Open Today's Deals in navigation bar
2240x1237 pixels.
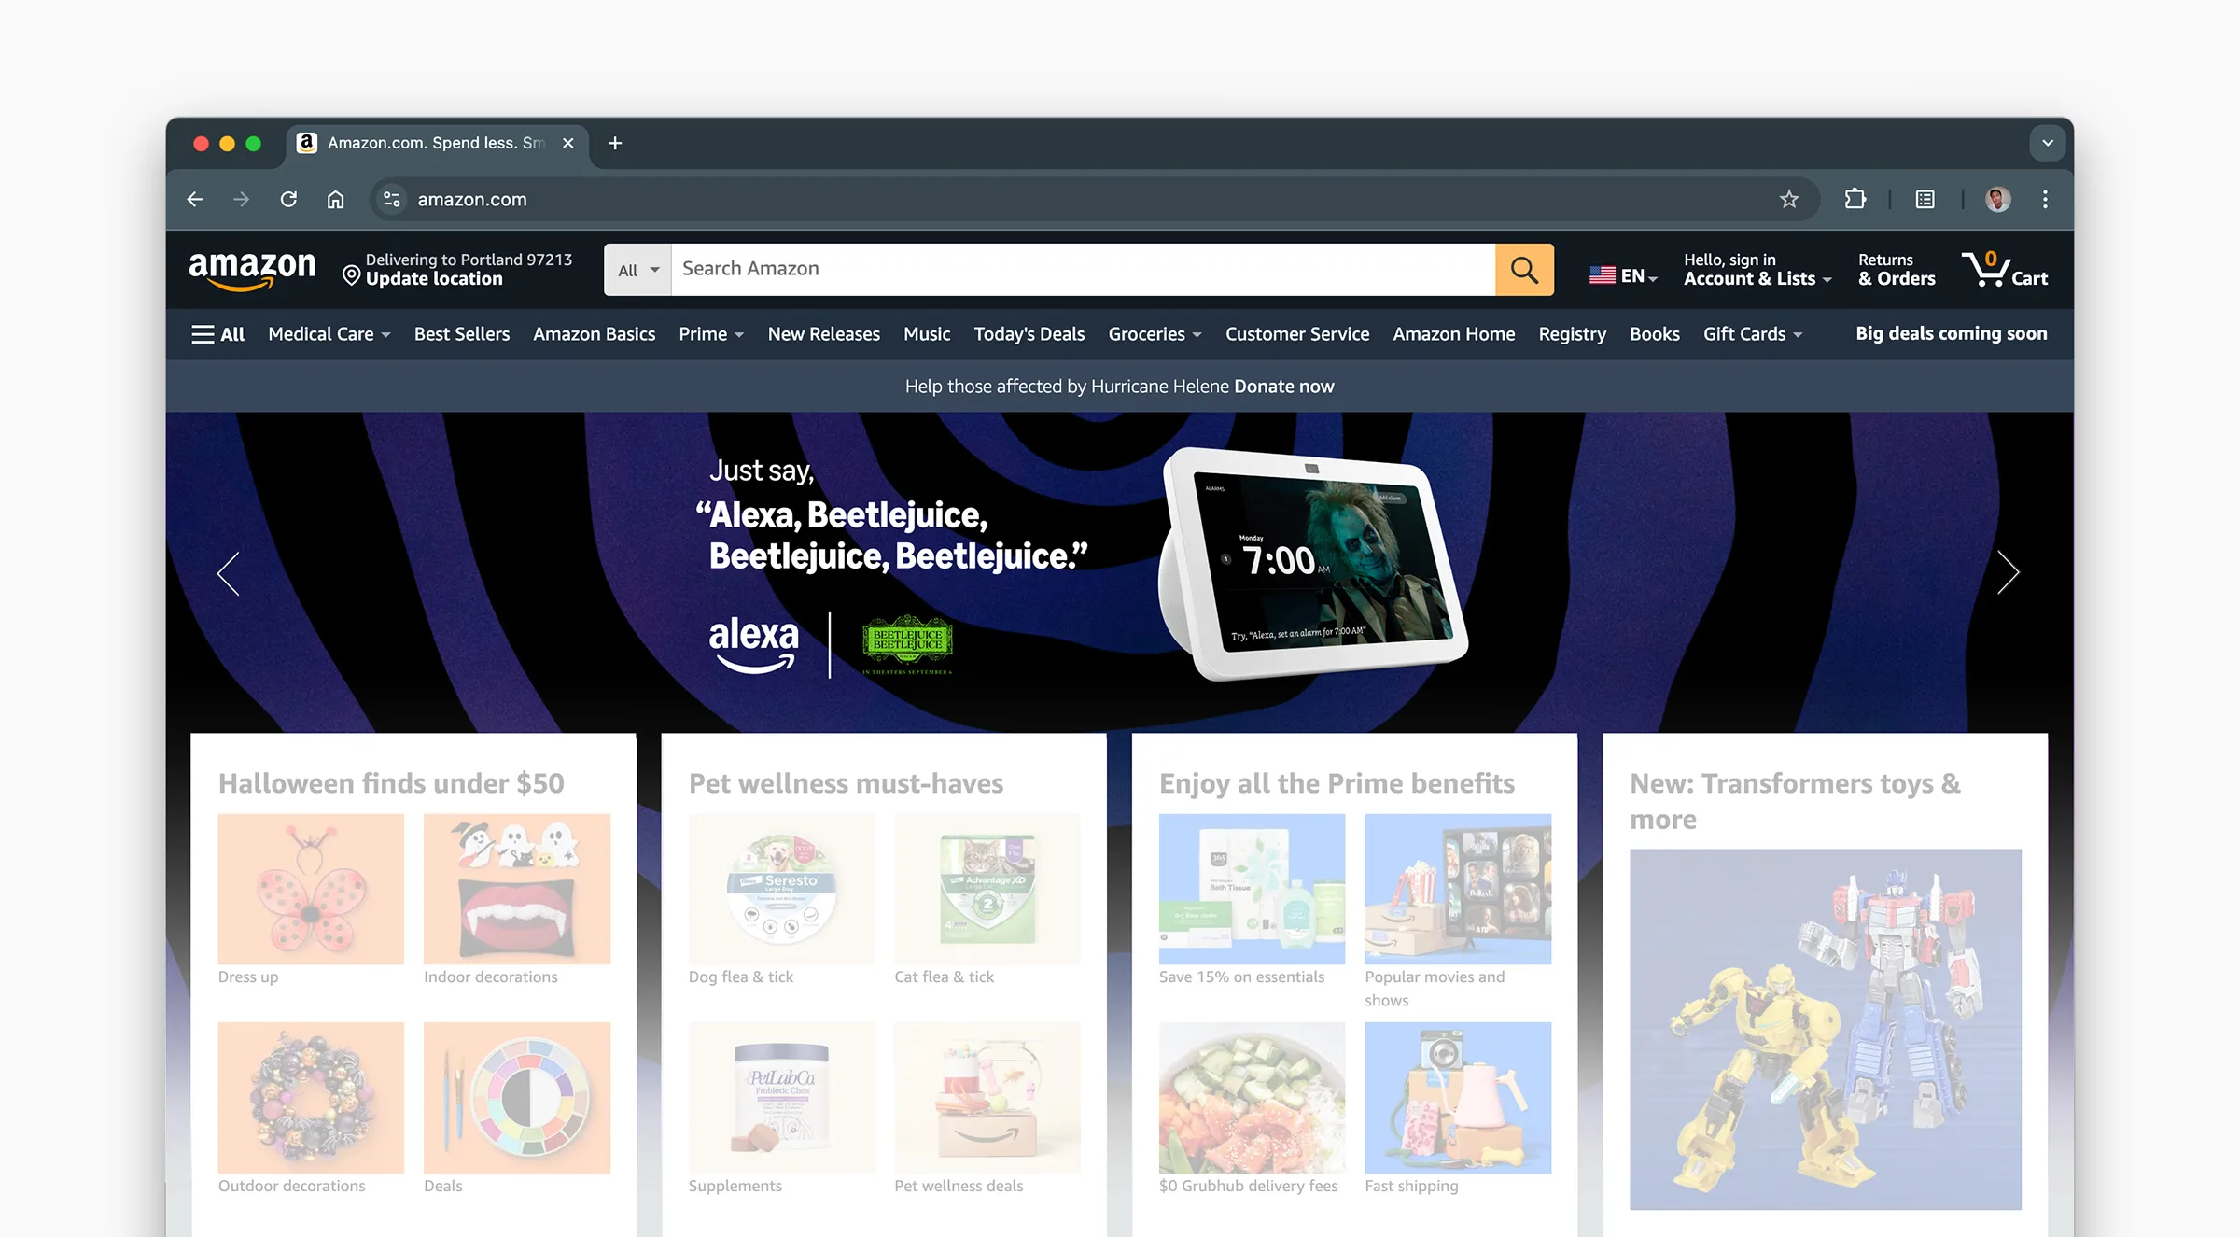(1029, 334)
